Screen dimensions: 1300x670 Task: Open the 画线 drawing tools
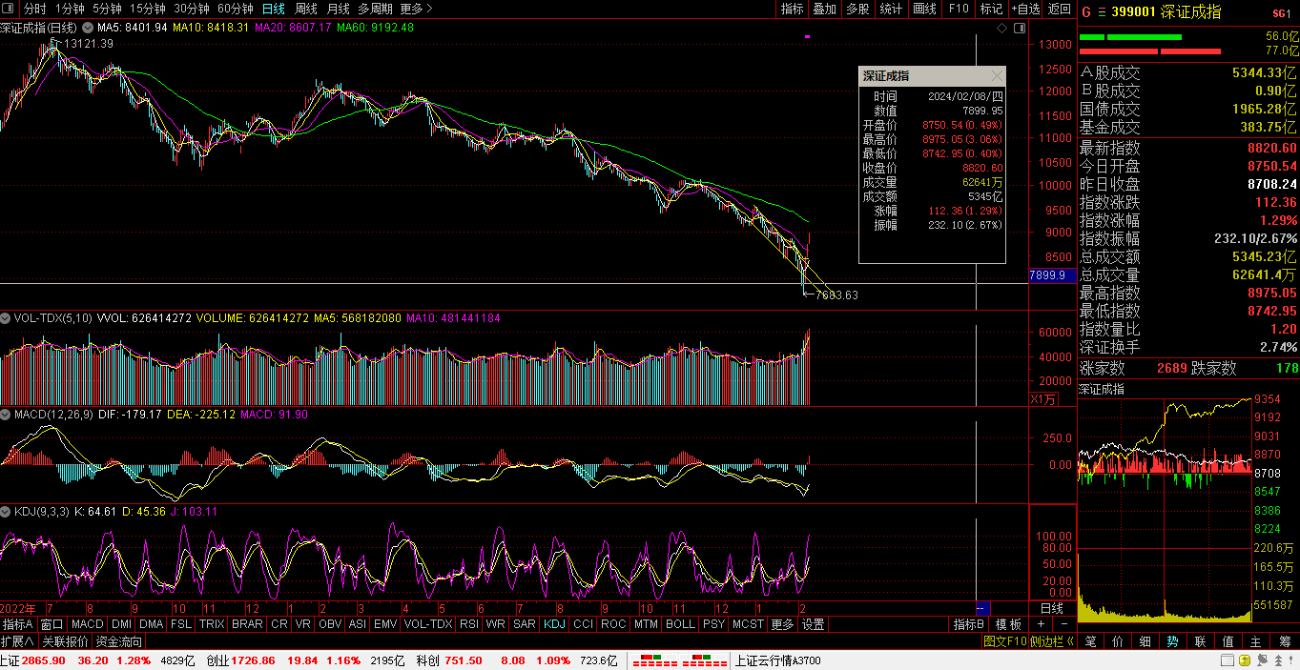point(923,9)
